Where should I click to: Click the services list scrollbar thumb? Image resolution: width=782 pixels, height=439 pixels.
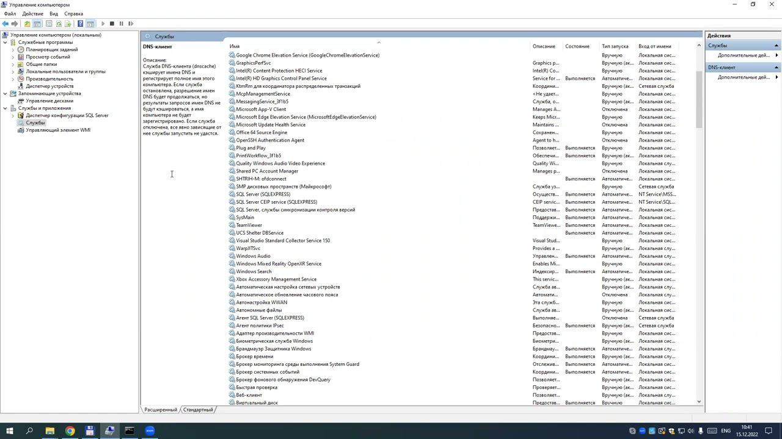699,99
